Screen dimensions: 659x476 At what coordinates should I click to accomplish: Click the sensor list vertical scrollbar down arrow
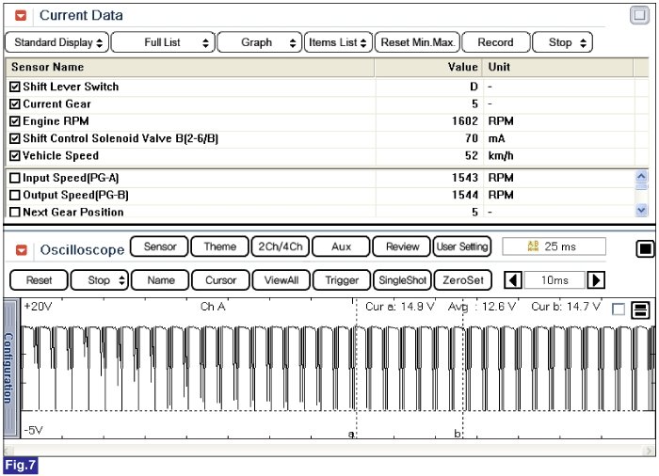[x=642, y=211]
